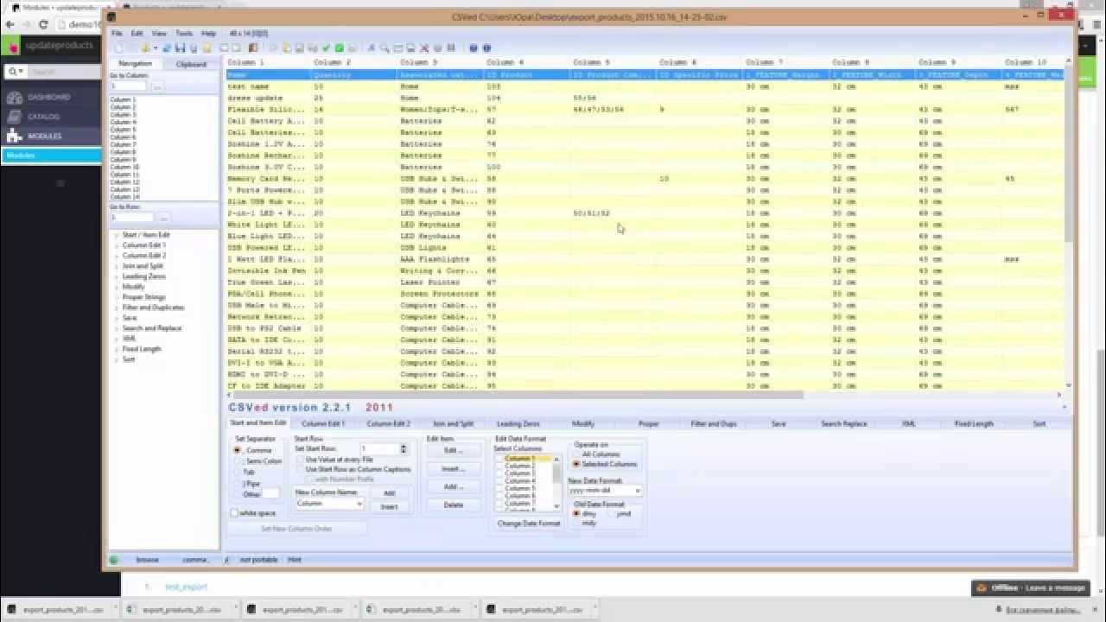1106x622 pixels.
Task: Choose the mdy old date format
Action: (576, 524)
